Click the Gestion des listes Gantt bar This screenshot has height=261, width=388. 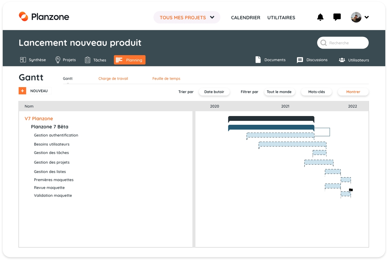coord(333,171)
